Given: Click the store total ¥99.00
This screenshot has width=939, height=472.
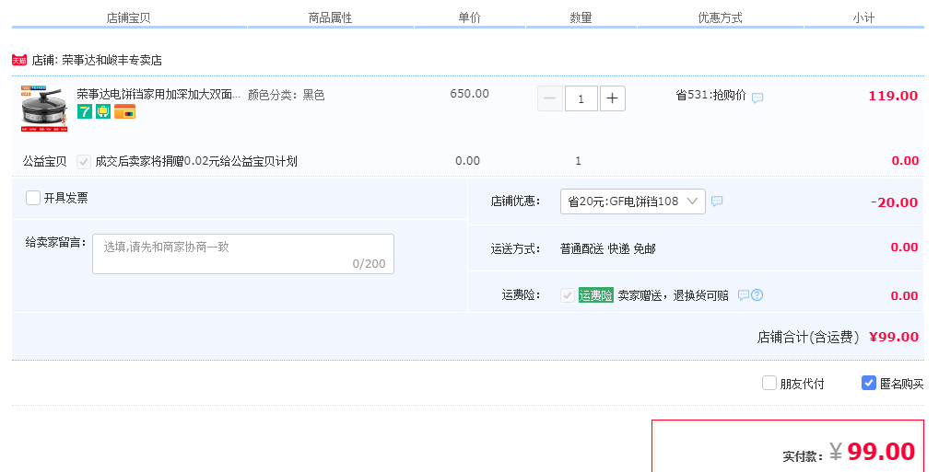Looking at the screenshot, I should point(894,337).
